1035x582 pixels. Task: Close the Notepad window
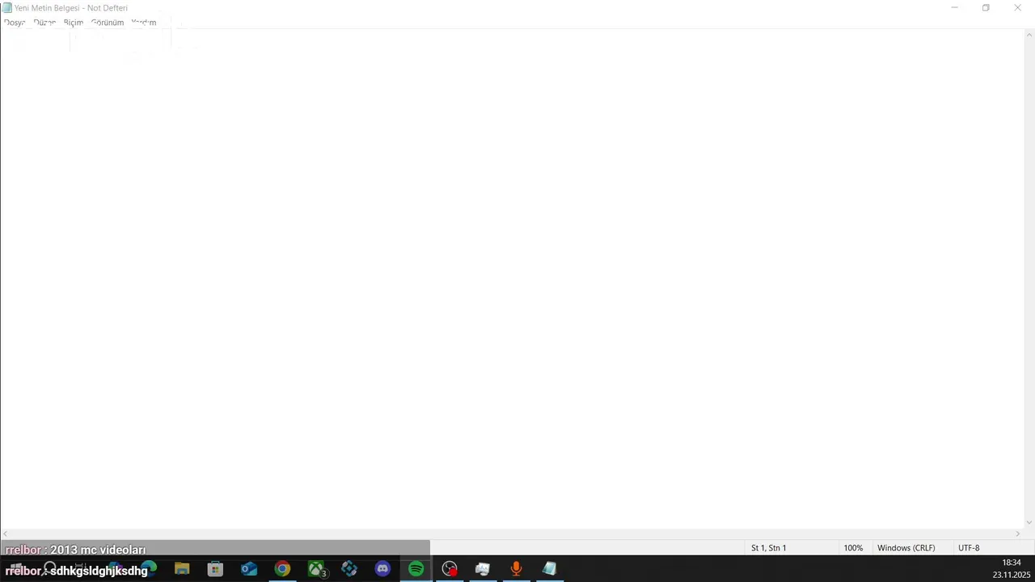(x=1017, y=8)
